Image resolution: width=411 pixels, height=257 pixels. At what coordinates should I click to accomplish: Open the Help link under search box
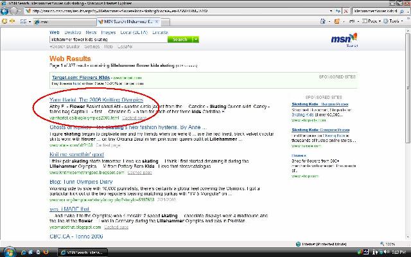point(109,46)
